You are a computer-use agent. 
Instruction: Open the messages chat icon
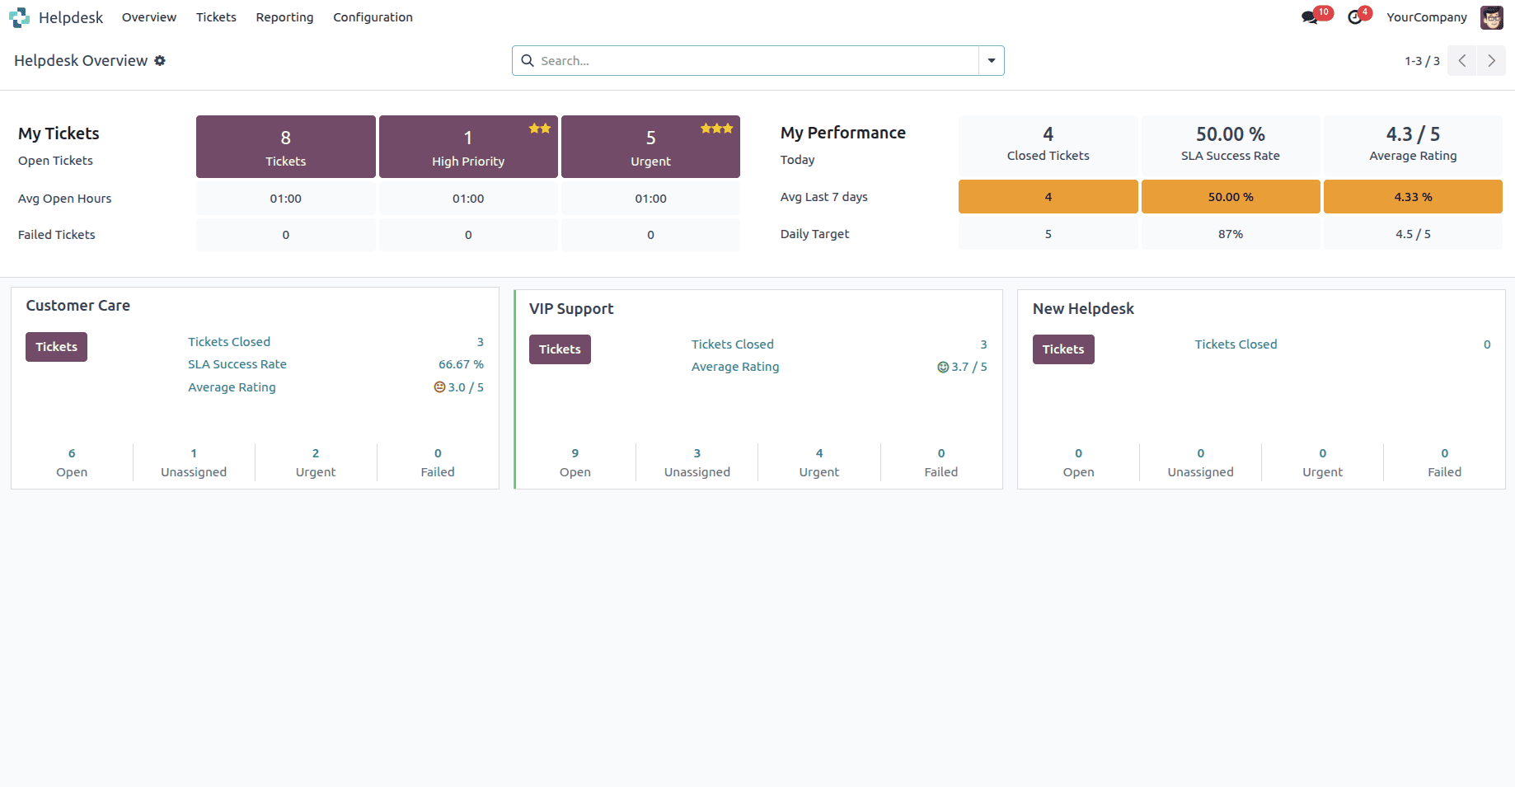pos(1309,17)
